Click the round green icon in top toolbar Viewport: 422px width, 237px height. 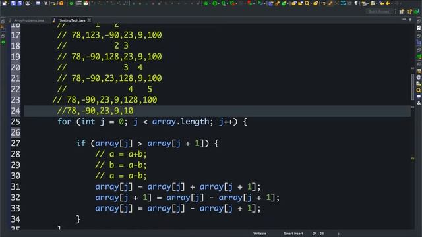click(x=71, y=3)
